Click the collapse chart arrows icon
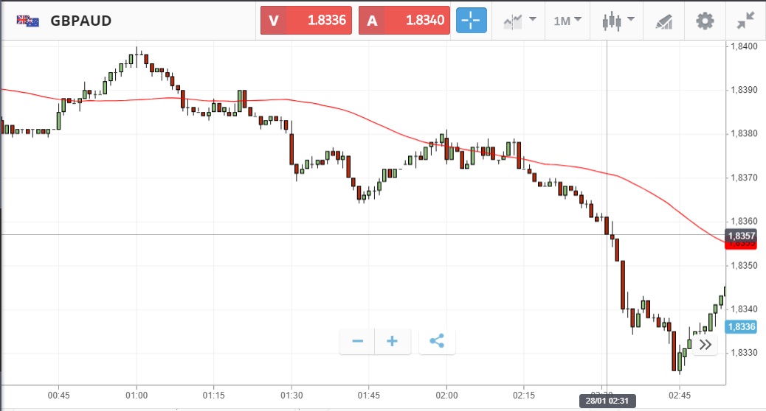This screenshot has height=411, width=766. pyautogui.click(x=745, y=21)
